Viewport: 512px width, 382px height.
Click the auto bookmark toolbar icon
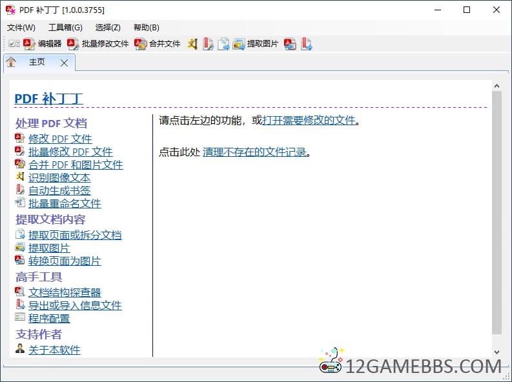point(208,44)
